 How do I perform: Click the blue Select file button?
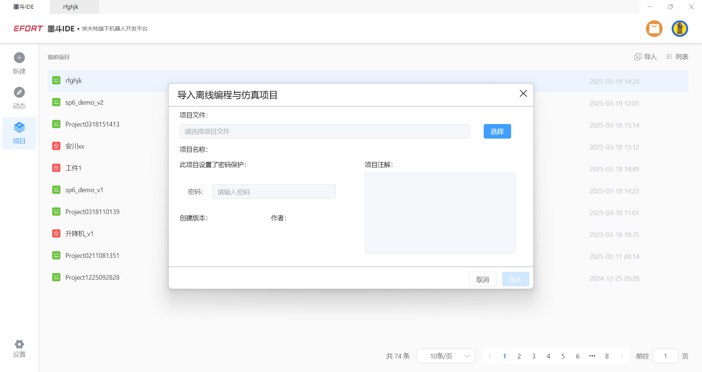tap(497, 131)
